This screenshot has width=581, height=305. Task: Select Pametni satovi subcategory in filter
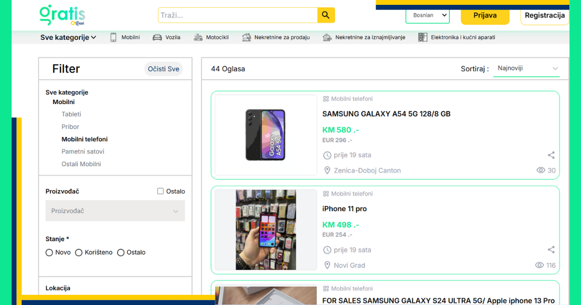(x=83, y=152)
